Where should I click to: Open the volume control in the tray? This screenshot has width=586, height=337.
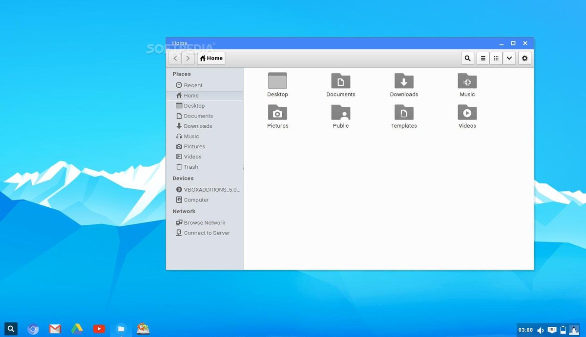pyautogui.click(x=541, y=330)
